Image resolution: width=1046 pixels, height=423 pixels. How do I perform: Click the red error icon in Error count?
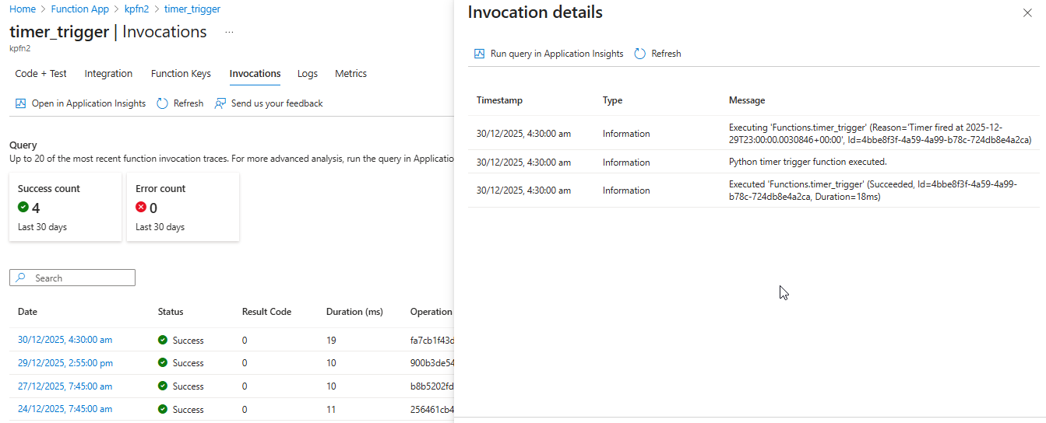pyautogui.click(x=141, y=208)
